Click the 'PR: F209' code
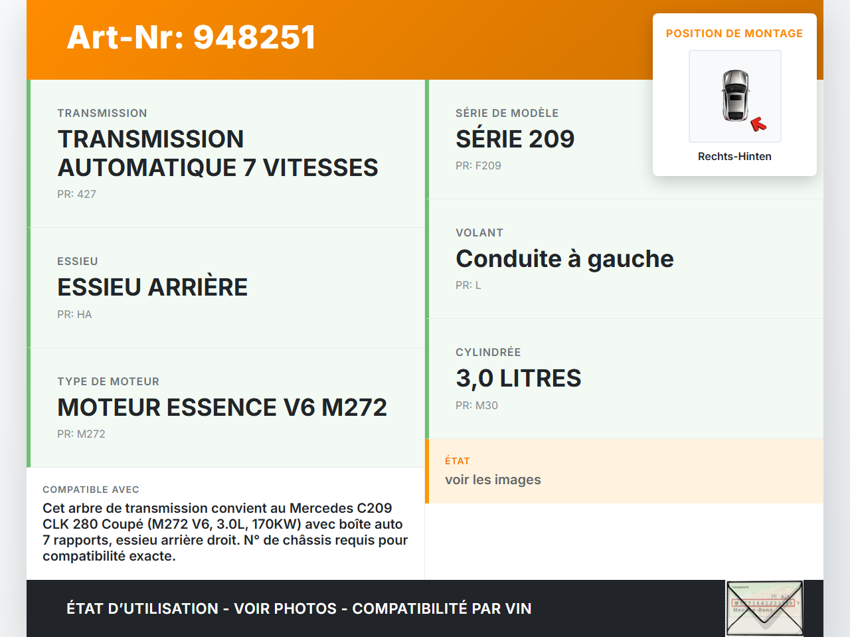The width and height of the screenshot is (850, 637). pos(478,165)
